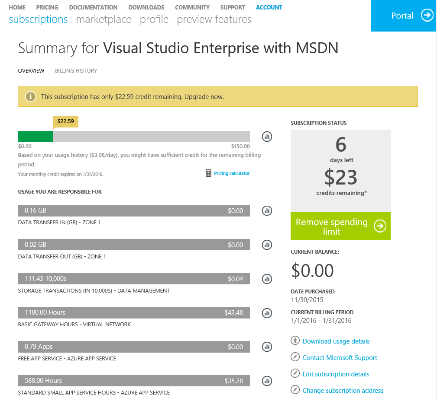Open the Portal
437x398 pixels.
coord(403,16)
